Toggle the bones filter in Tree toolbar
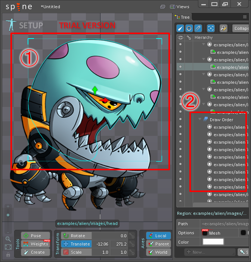Viewport: 251px width, 262px height. point(180,28)
